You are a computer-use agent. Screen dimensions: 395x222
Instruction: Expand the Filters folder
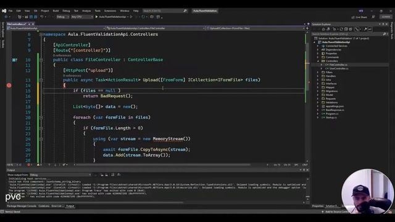click(x=318, y=72)
